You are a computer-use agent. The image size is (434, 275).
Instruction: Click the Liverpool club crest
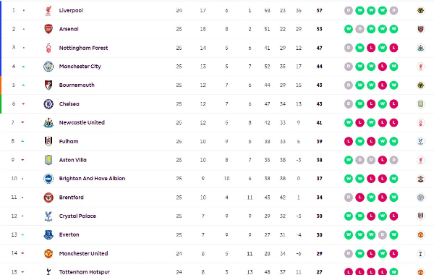48,11
